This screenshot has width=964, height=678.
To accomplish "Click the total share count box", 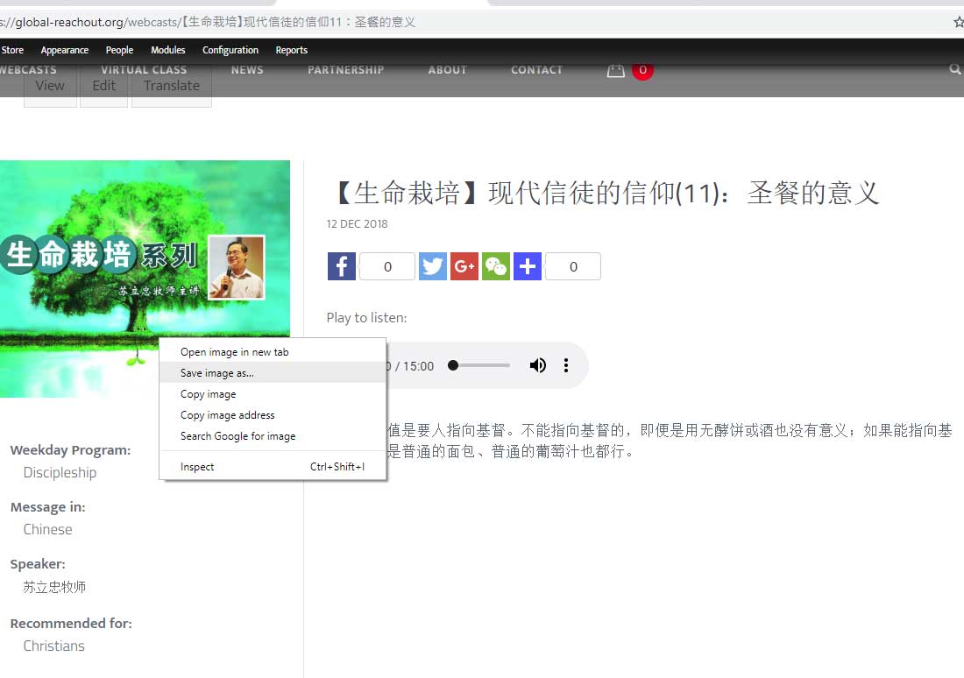I will click(x=573, y=266).
